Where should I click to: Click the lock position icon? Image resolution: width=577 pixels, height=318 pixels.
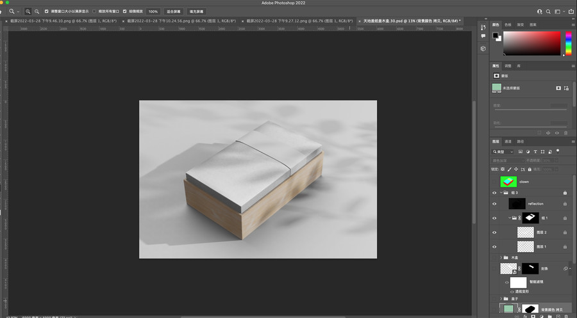tap(516, 170)
